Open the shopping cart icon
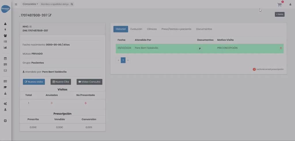This screenshot has height=141, width=295. [279, 5]
